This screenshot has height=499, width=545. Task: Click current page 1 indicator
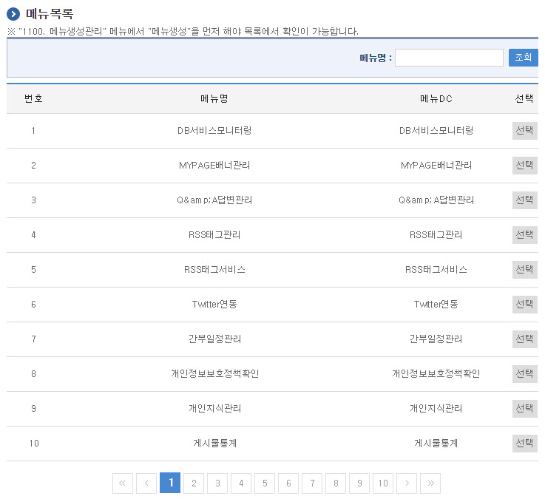pyautogui.click(x=170, y=483)
